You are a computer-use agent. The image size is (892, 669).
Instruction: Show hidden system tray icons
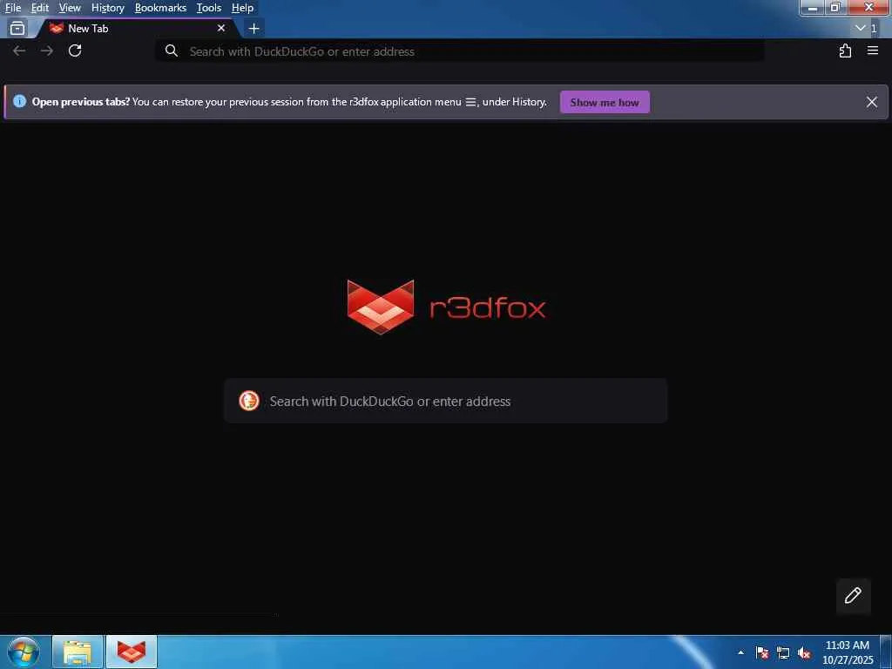point(740,652)
